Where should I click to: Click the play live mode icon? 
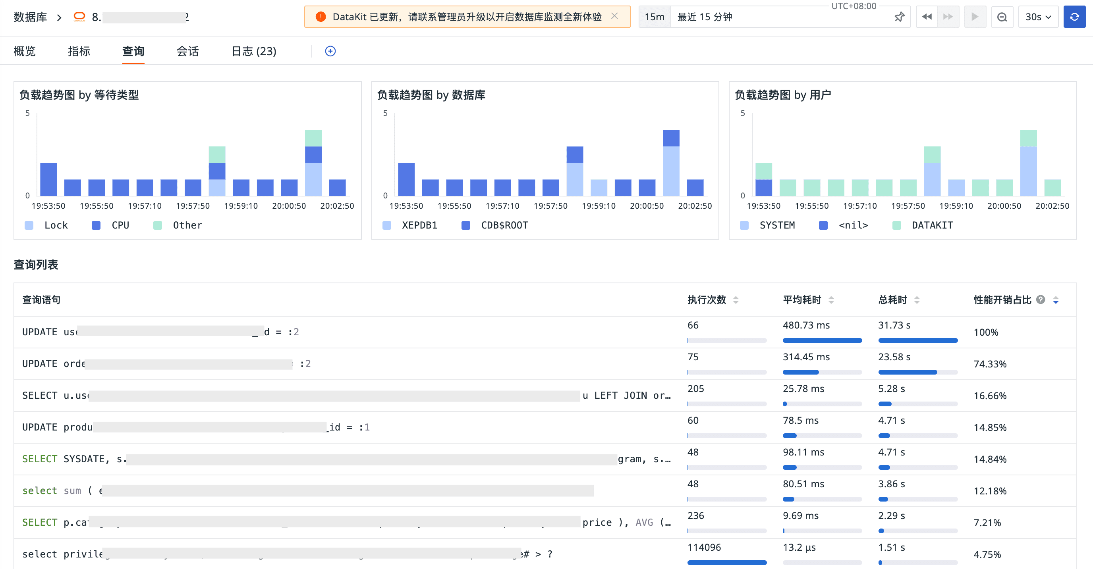975,17
